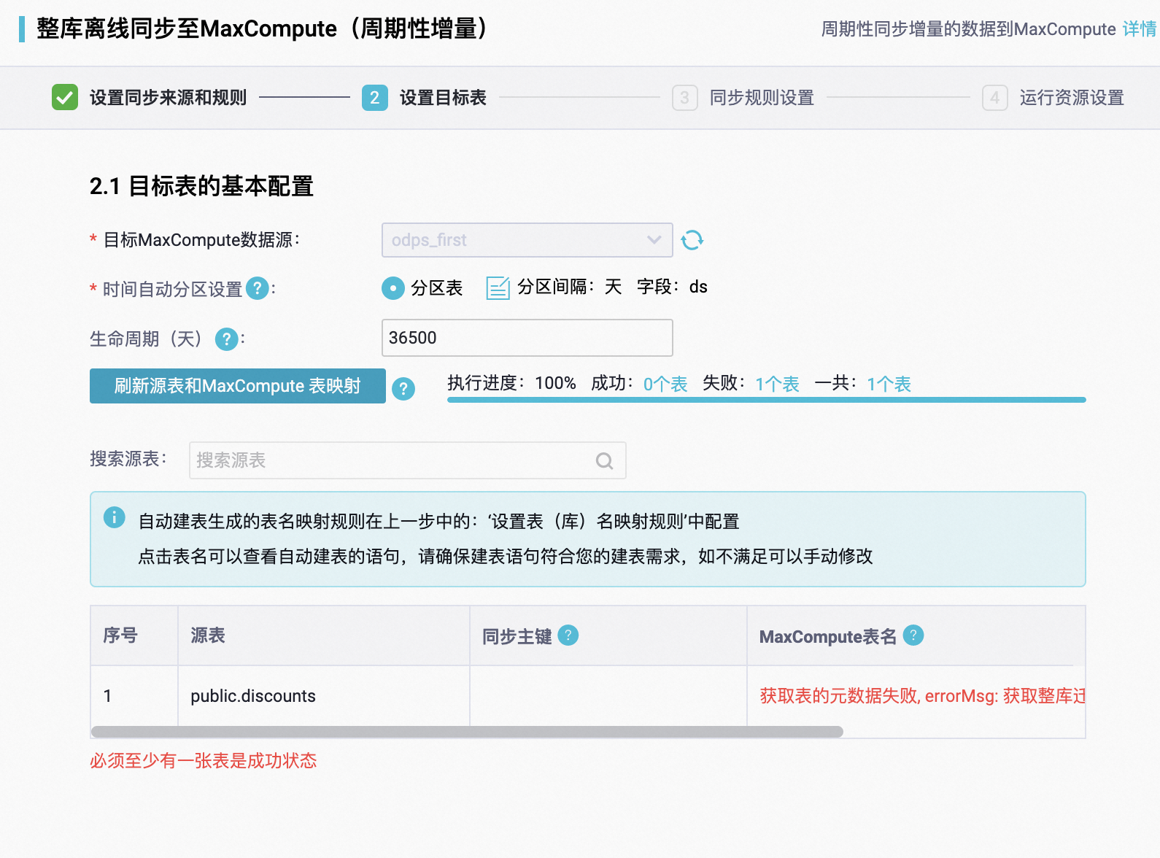Open help icon next to 刷新源表 button
Viewport: 1160px width, 858px height.
click(403, 388)
